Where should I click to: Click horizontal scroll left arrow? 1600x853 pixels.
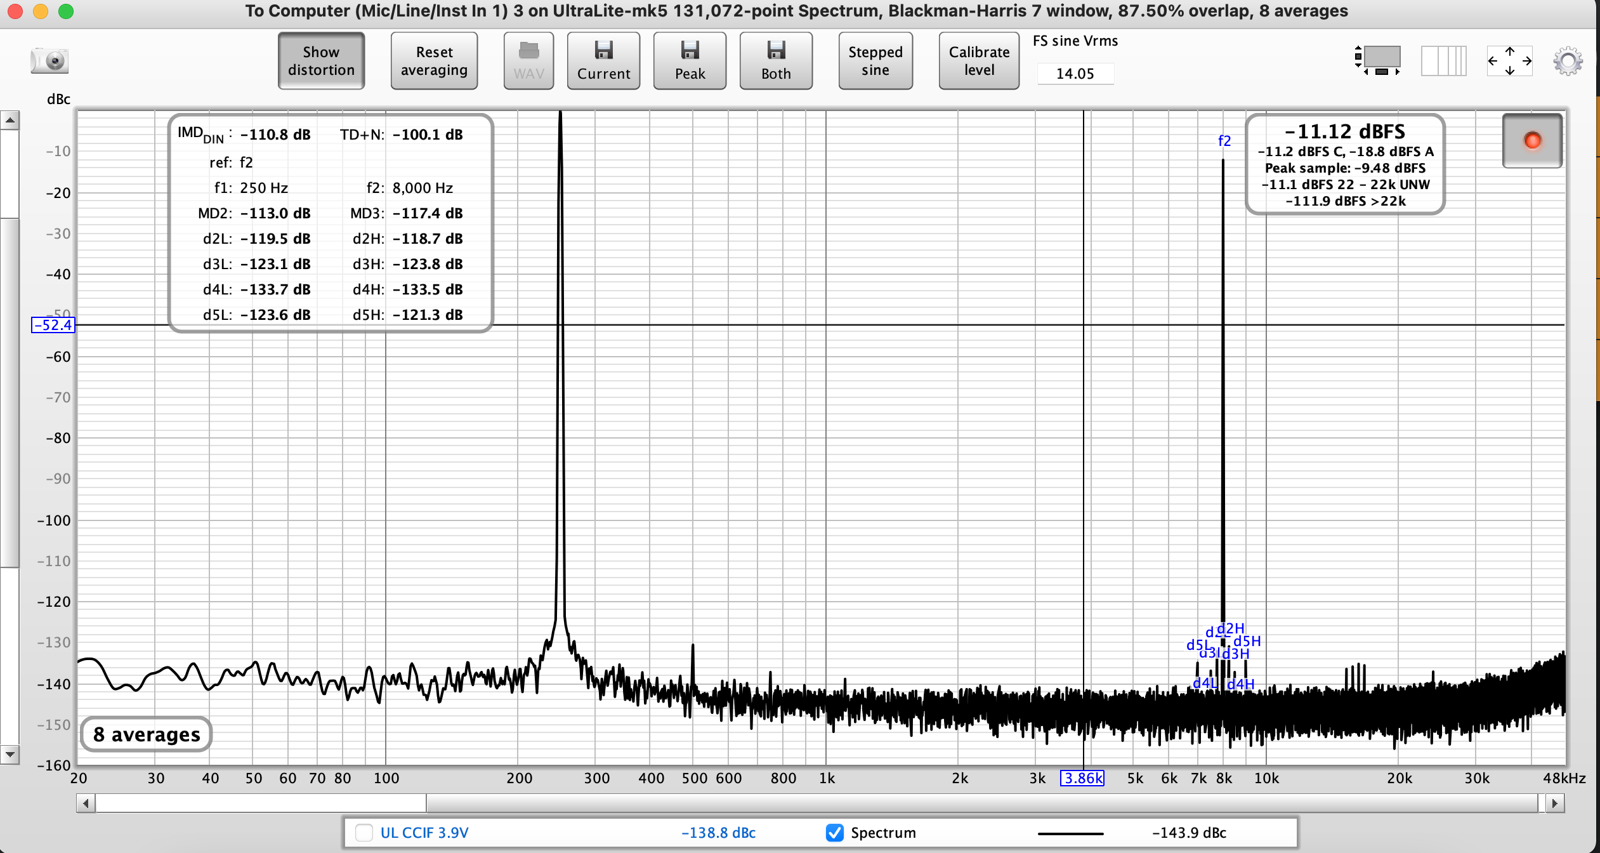pyautogui.click(x=86, y=803)
